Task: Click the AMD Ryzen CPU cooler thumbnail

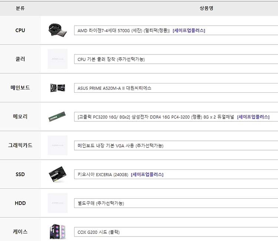Action: point(57,30)
